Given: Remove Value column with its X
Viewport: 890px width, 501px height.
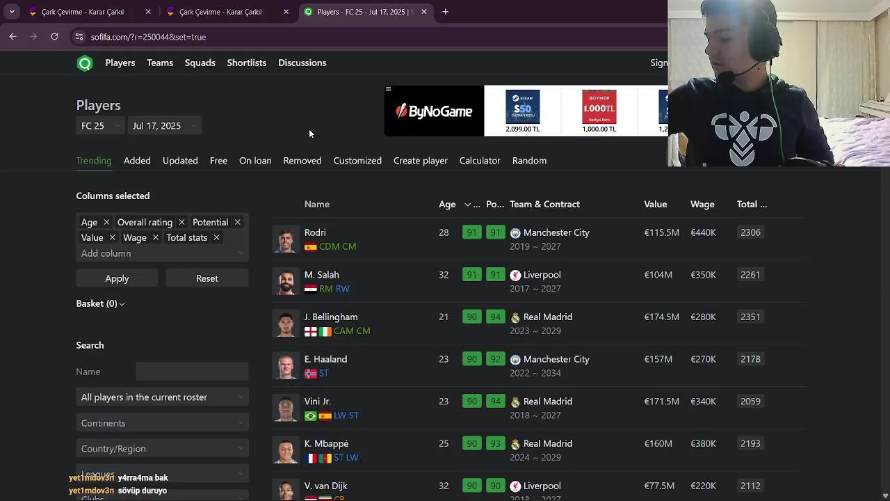Looking at the screenshot, I should 112,237.
